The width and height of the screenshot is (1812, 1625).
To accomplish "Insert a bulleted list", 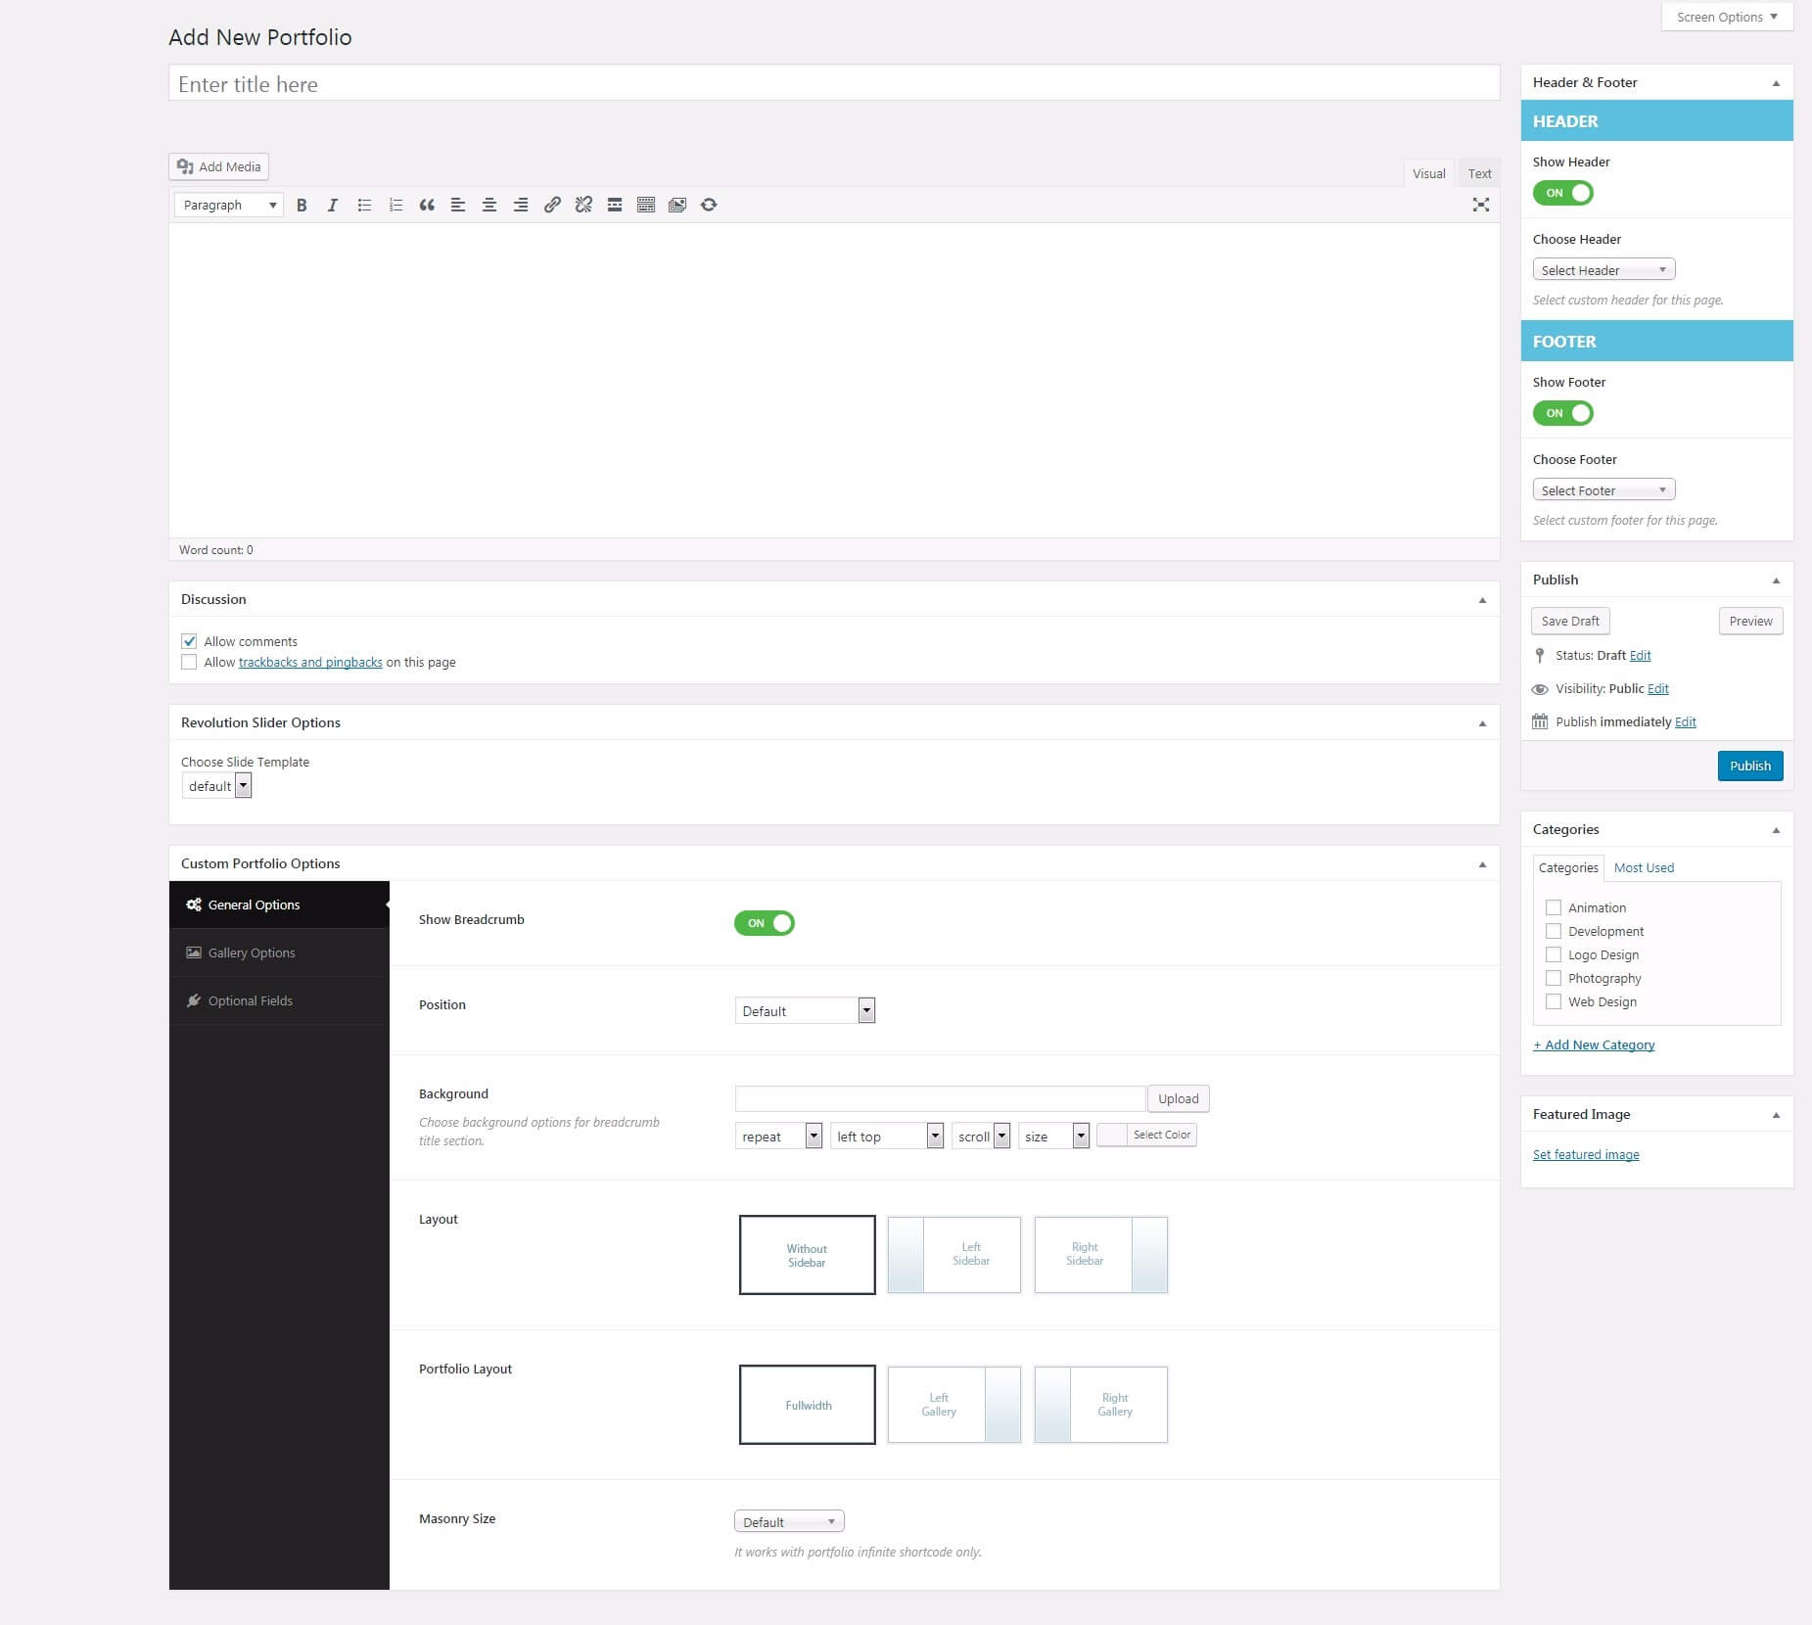I will point(364,205).
